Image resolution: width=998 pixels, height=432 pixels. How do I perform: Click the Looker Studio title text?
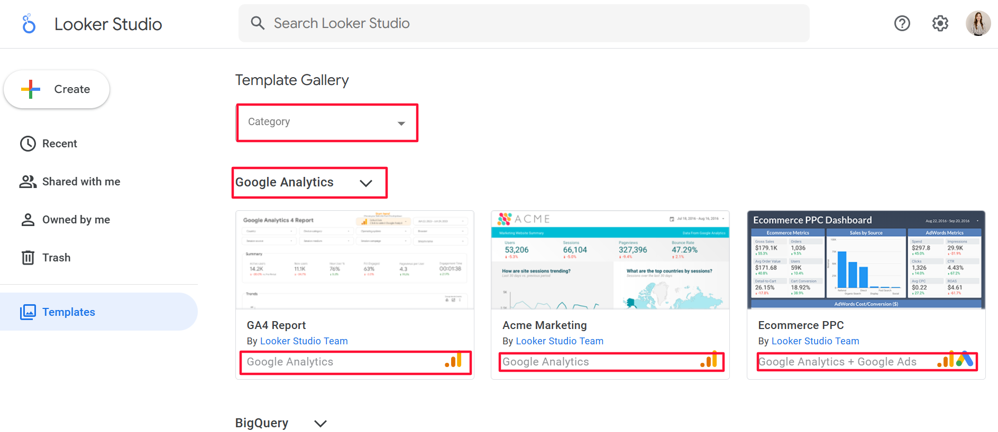[x=108, y=24]
